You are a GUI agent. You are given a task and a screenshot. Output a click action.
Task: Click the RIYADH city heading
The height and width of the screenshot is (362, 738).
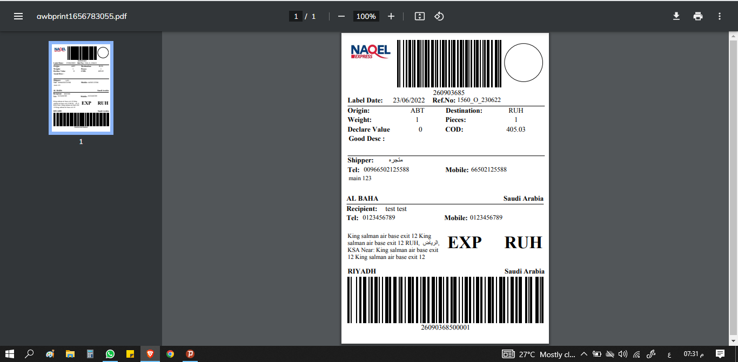(x=361, y=271)
